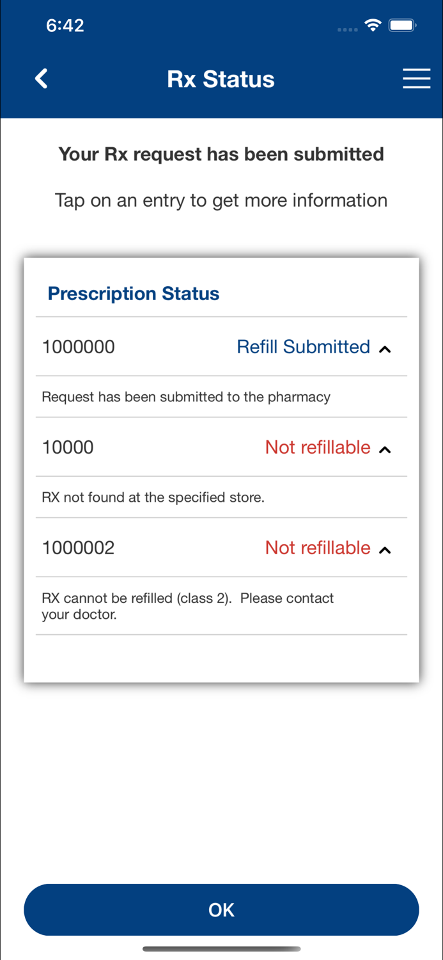Tap the Rx Status title
This screenshot has height=960, width=443.
pos(221,78)
